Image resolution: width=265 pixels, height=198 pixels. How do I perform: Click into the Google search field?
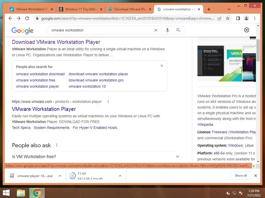point(101,30)
